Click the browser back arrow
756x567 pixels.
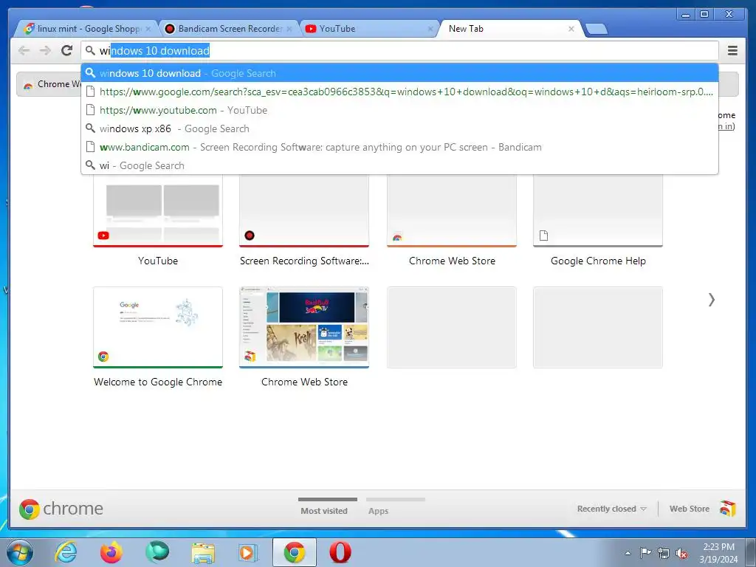(24, 51)
